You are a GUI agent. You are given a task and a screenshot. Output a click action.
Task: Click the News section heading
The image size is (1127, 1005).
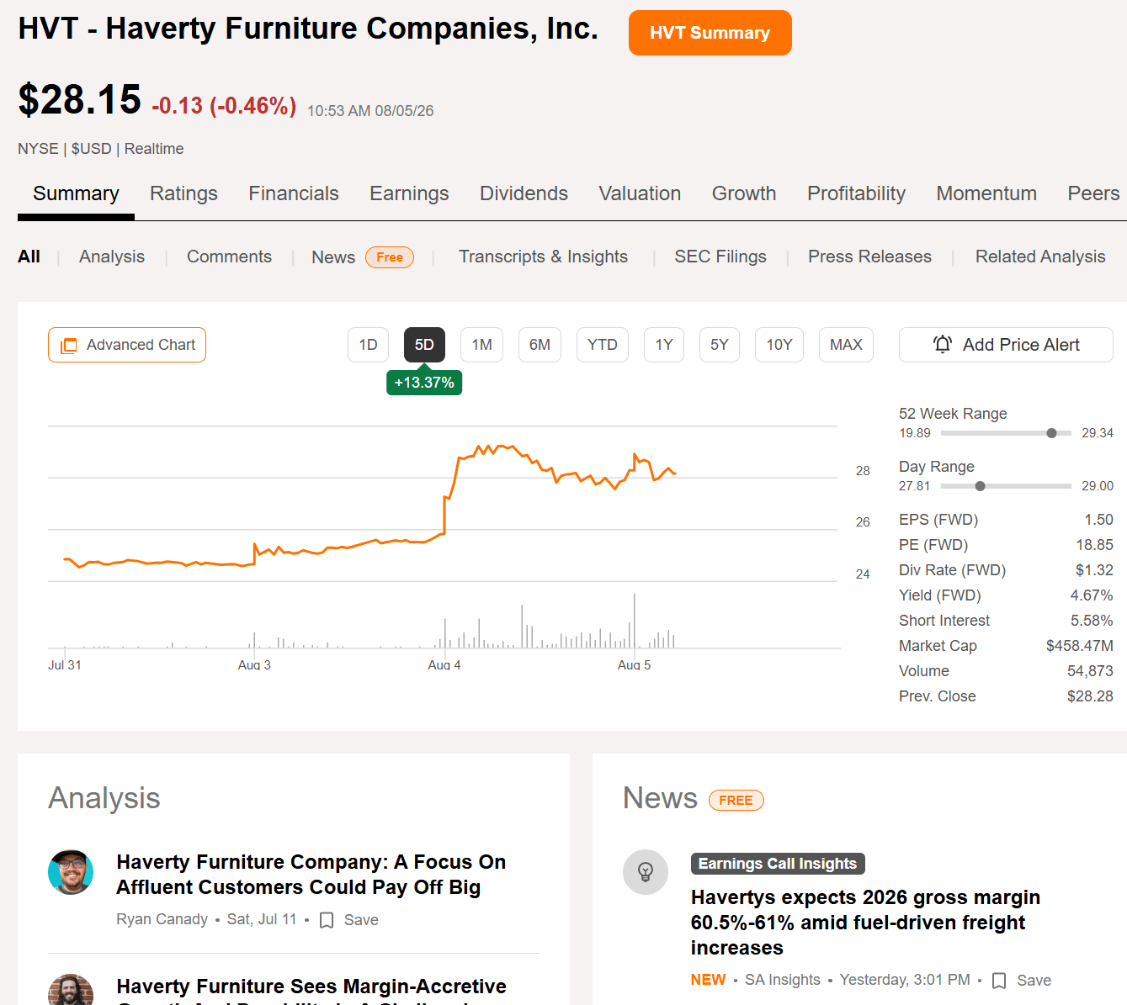660,798
